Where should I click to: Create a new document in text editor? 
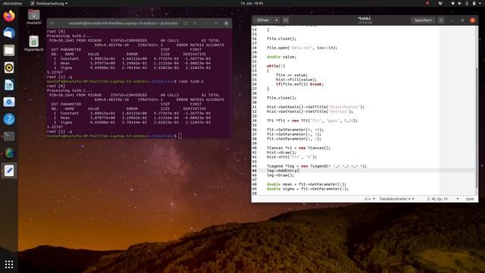point(286,20)
